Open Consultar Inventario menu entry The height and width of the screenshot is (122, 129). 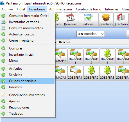pos(28,16)
